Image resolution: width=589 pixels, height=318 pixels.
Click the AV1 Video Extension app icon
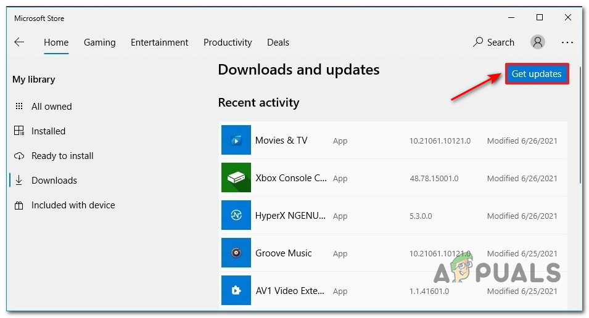(236, 290)
